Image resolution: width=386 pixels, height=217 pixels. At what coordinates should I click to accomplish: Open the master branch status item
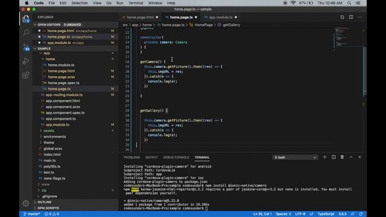click(x=32, y=214)
